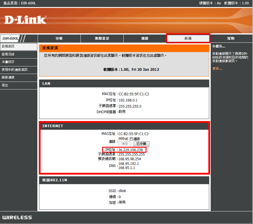Click the WIRELESS footer logo

(17, 218)
